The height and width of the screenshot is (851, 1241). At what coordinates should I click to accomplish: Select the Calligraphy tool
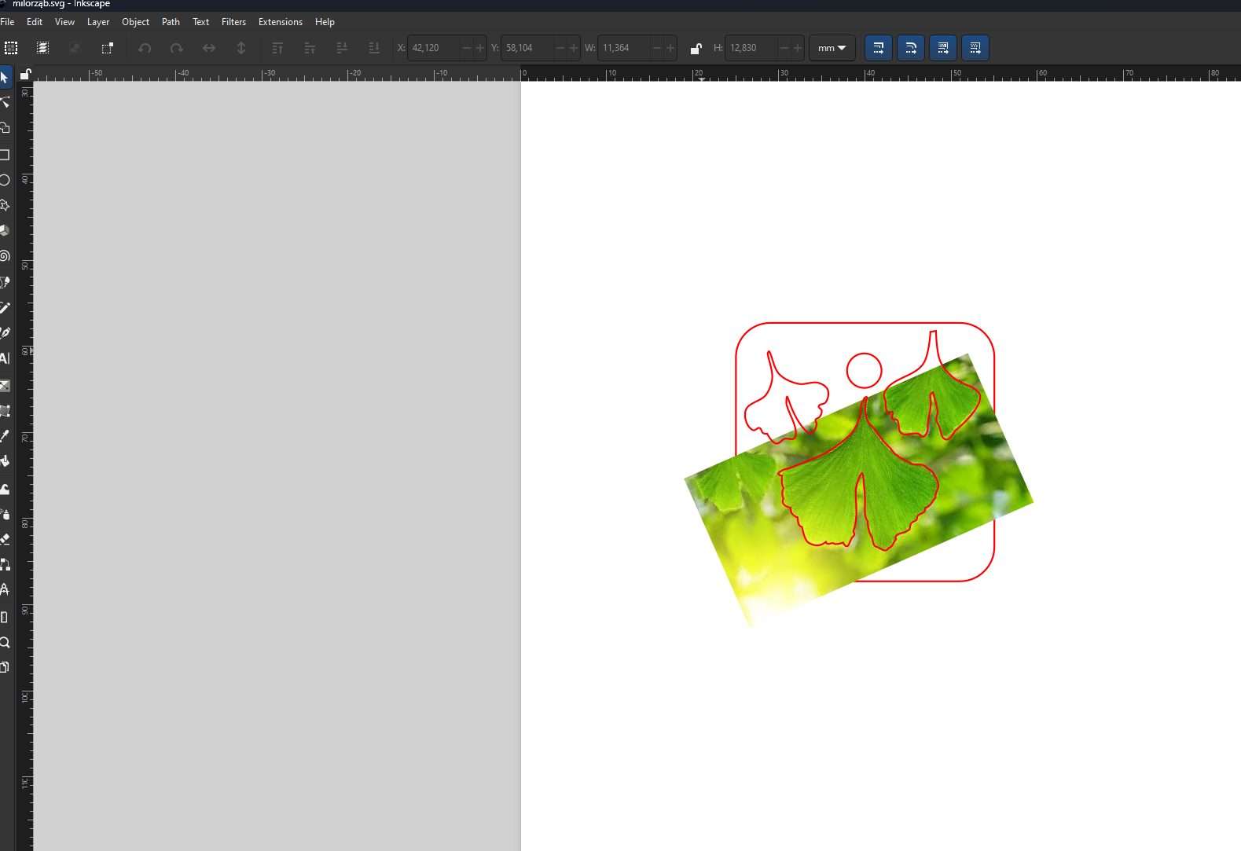coord(5,332)
